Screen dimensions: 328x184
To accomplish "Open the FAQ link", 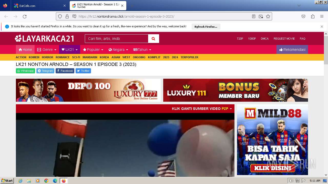I will coord(303,39).
